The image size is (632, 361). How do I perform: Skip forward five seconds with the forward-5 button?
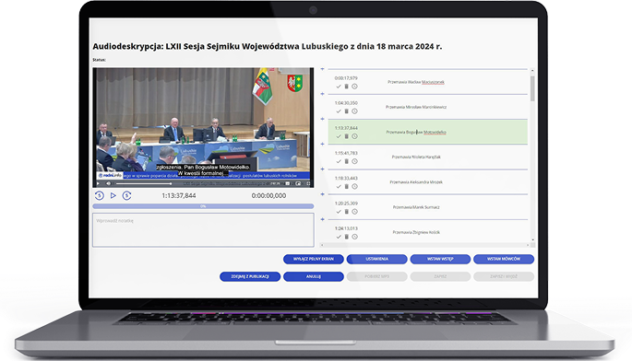(x=126, y=195)
